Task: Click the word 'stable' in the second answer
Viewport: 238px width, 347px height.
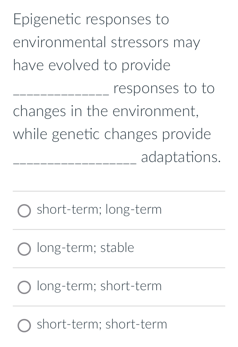Action: click(x=117, y=247)
